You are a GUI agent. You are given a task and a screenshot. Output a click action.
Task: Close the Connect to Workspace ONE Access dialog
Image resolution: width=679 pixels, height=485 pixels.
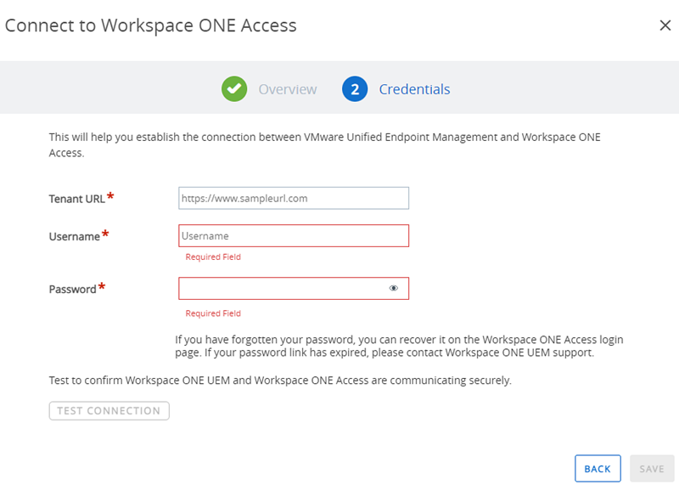[x=665, y=25]
